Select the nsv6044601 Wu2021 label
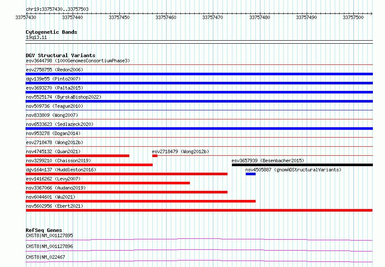The width and height of the screenshot is (385, 267). point(51,197)
